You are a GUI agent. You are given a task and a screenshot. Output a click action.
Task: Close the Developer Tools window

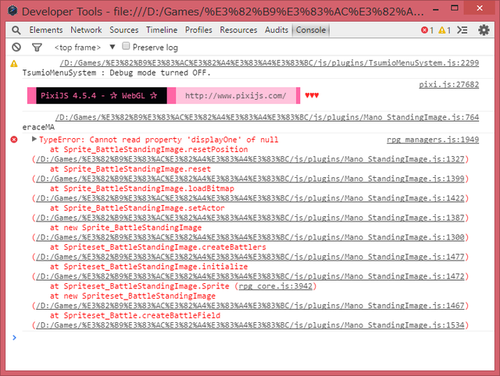[x=479, y=9]
